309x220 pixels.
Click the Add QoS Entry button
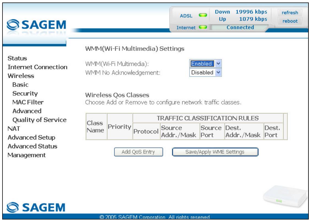[138, 152]
